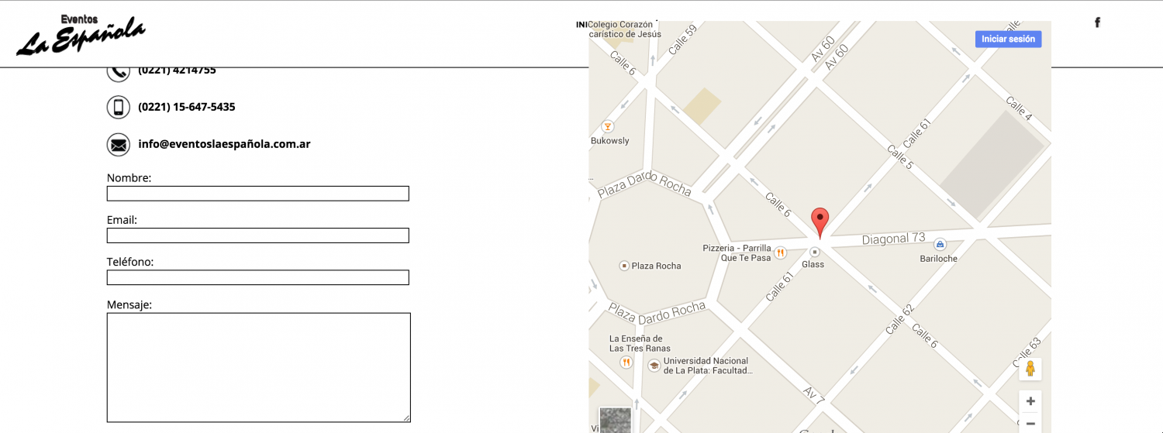Click the info@eventoslaespañola.com.ar email address
This screenshot has height=433, width=1163.
224,144
